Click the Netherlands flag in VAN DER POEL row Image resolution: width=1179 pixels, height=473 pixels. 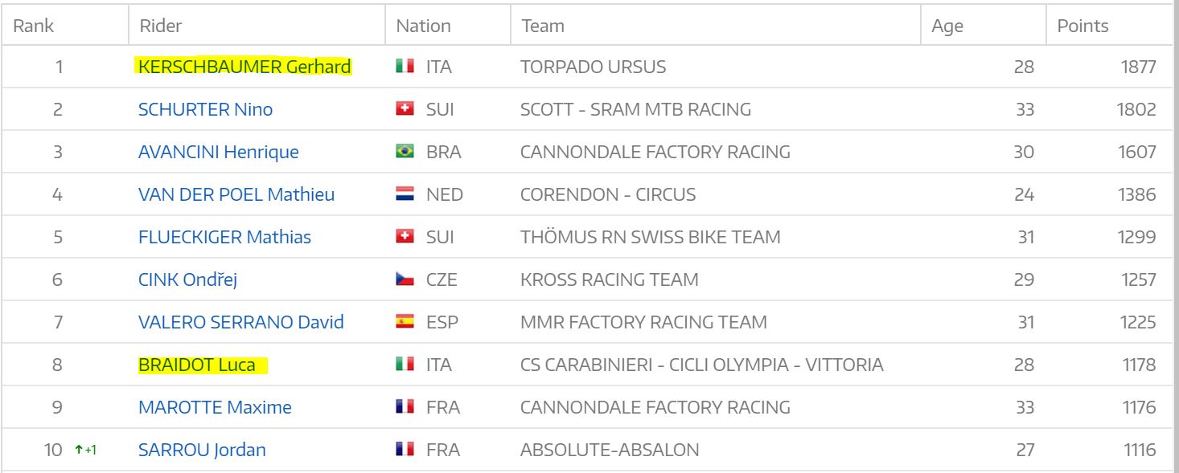[x=405, y=194]
